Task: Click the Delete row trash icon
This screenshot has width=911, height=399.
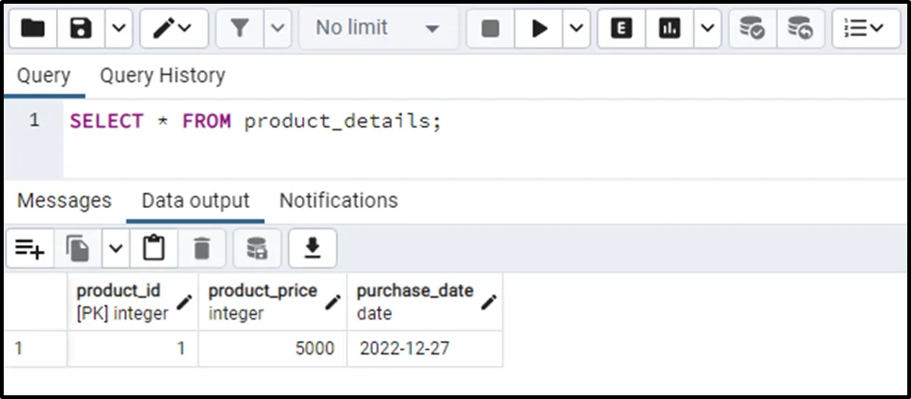Action: pyautogui.click(x=200, y=248)
